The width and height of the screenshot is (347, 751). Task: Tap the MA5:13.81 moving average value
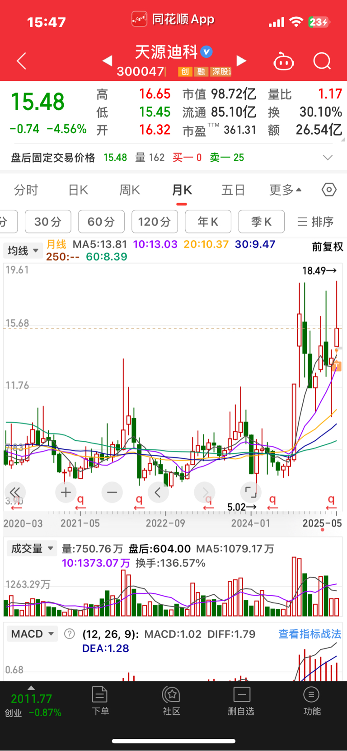coord(100,244)
